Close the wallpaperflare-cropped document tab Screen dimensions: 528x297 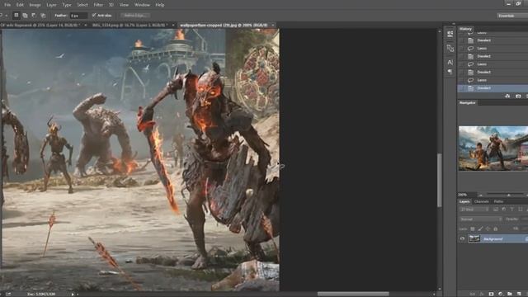point(273,25)
